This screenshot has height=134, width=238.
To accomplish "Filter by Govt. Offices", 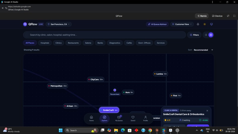I will 144,43.
